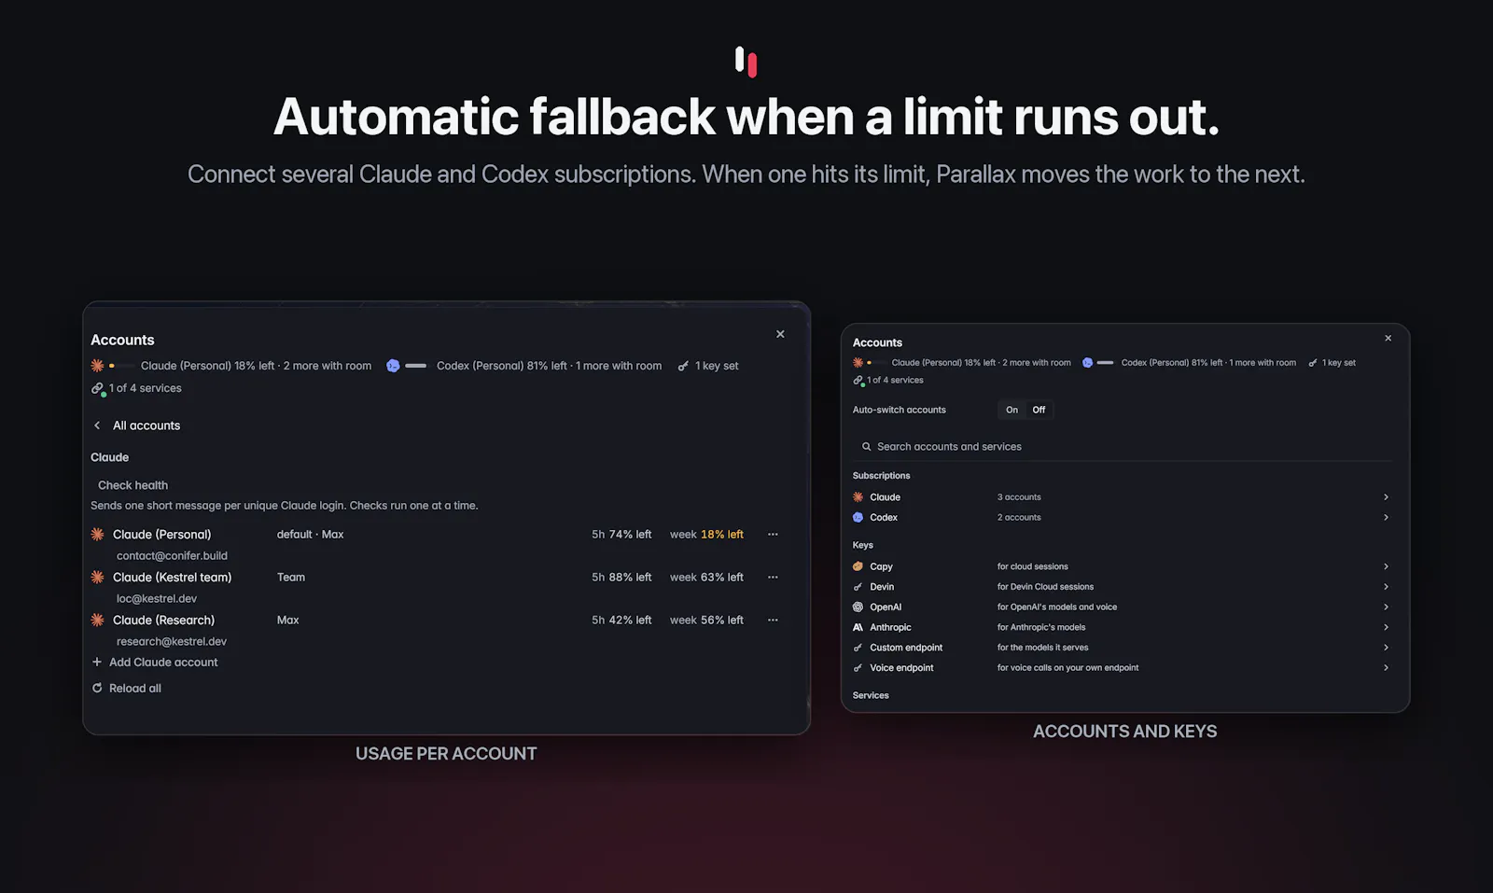Click the Claude icon beside Claude (Personal) row

(97, 535)
